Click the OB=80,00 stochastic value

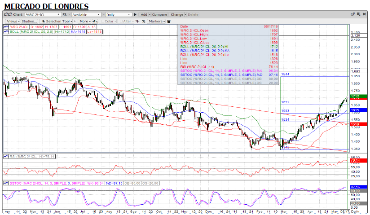132,183
